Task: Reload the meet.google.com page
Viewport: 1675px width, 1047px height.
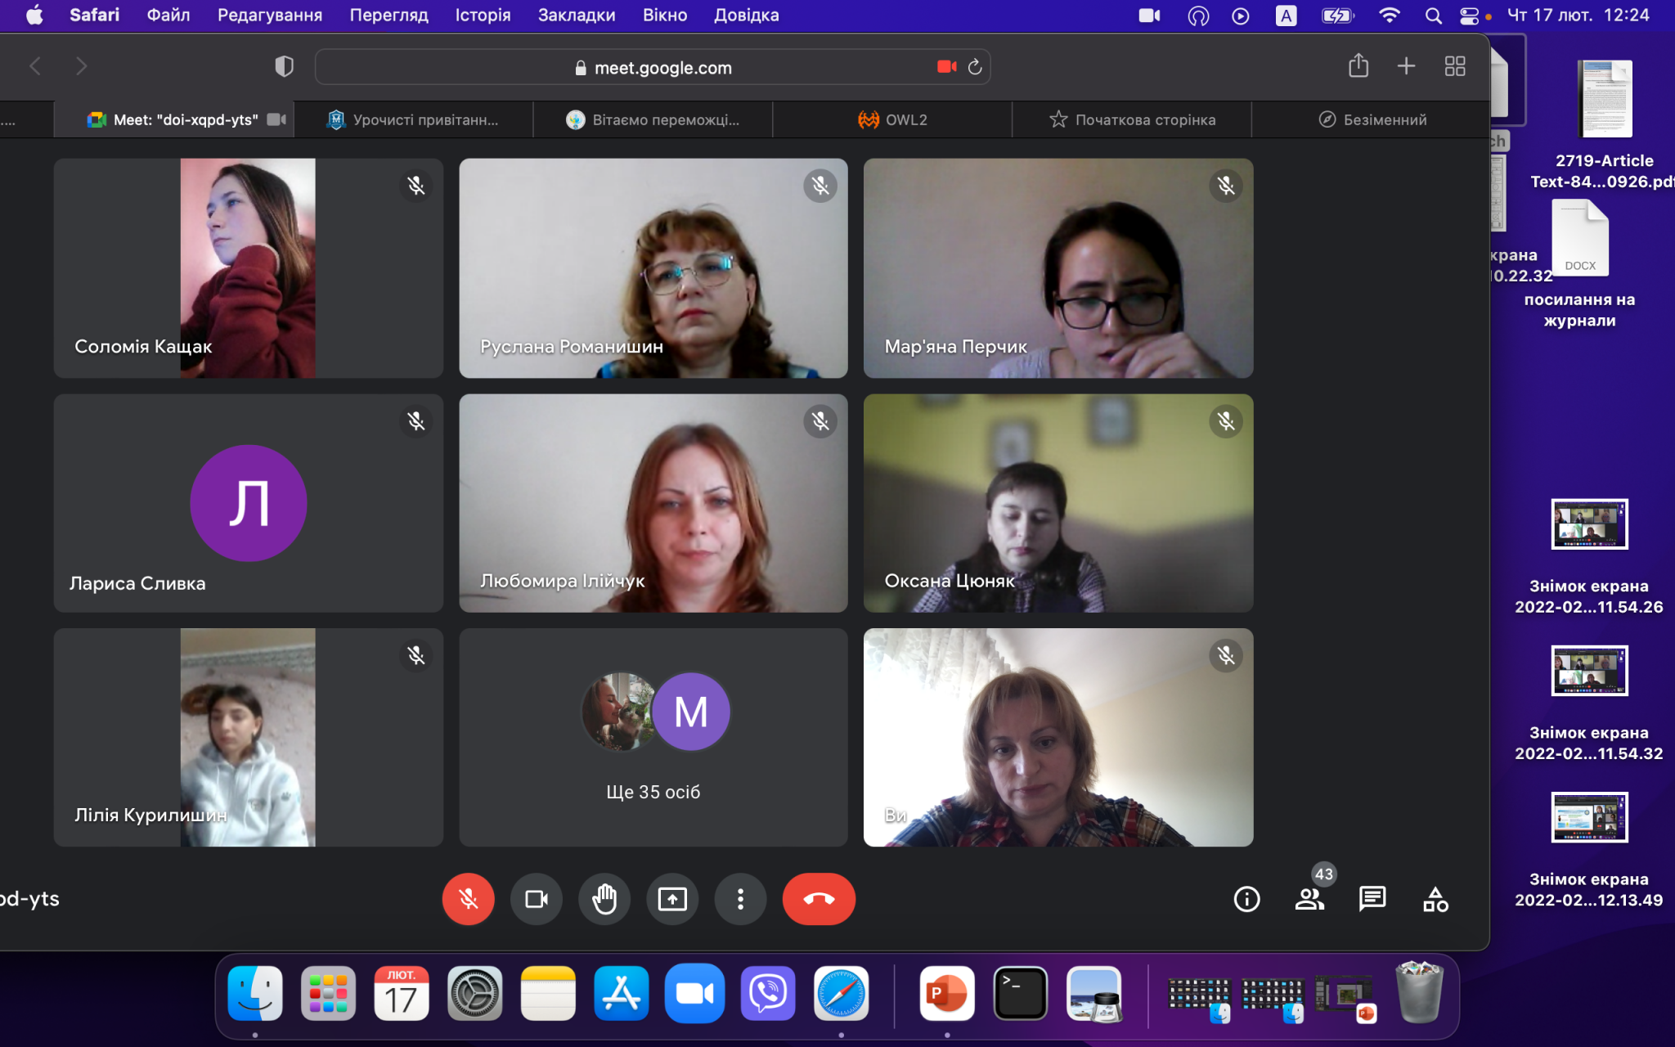Action: click(x=975, y=67)
